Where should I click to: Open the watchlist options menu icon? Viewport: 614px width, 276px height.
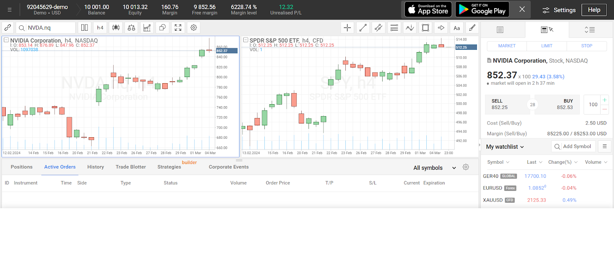[x=604, y=146]
